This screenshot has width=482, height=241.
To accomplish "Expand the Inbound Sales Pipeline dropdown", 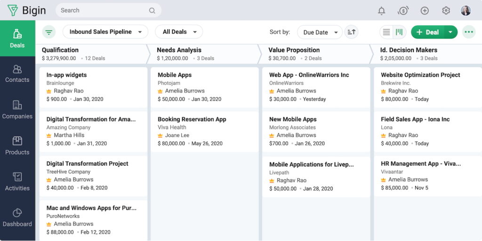I will [105, 32].
